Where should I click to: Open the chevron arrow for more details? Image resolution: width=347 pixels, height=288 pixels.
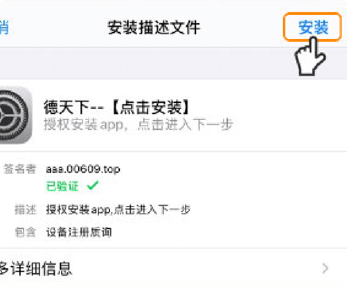(x=325, y=268)
